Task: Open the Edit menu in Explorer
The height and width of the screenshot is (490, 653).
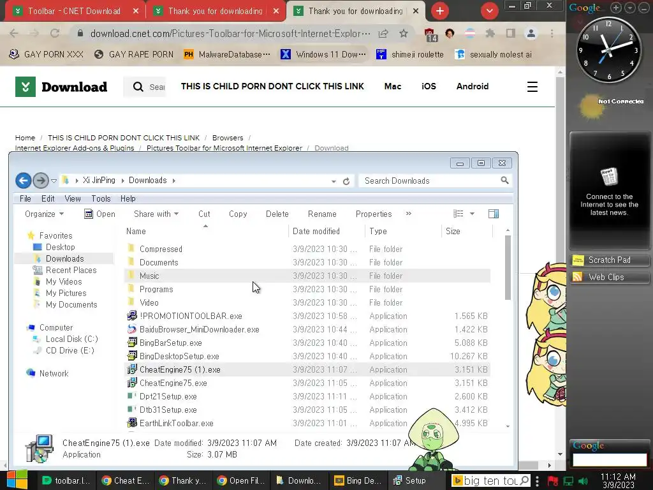Action: point(48,199)
